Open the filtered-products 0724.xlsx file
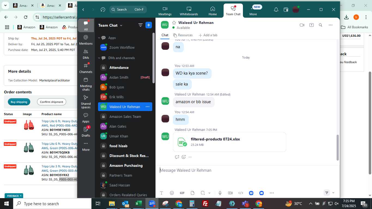Image resolution: width=372 pixels, height=209 pixels. click(230, 142)
